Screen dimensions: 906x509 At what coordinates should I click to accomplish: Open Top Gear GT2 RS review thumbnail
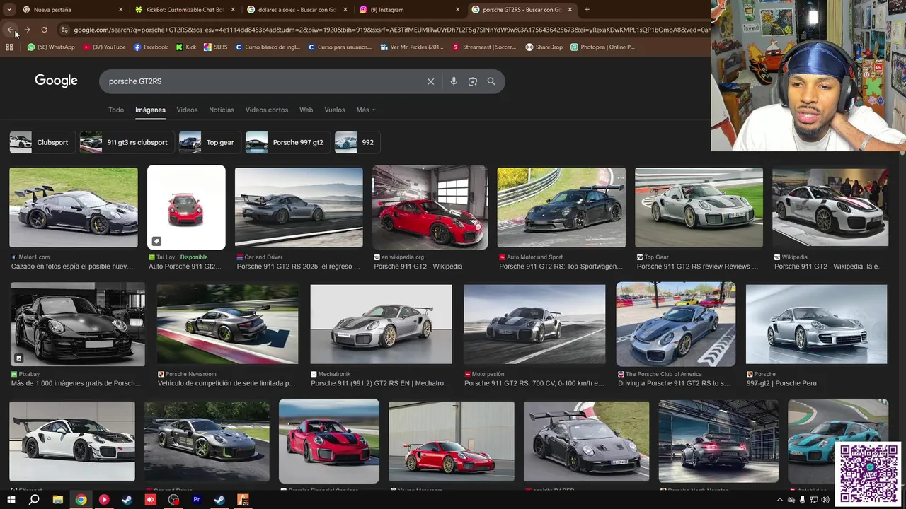pyautogui.click(x=699, y=206)
